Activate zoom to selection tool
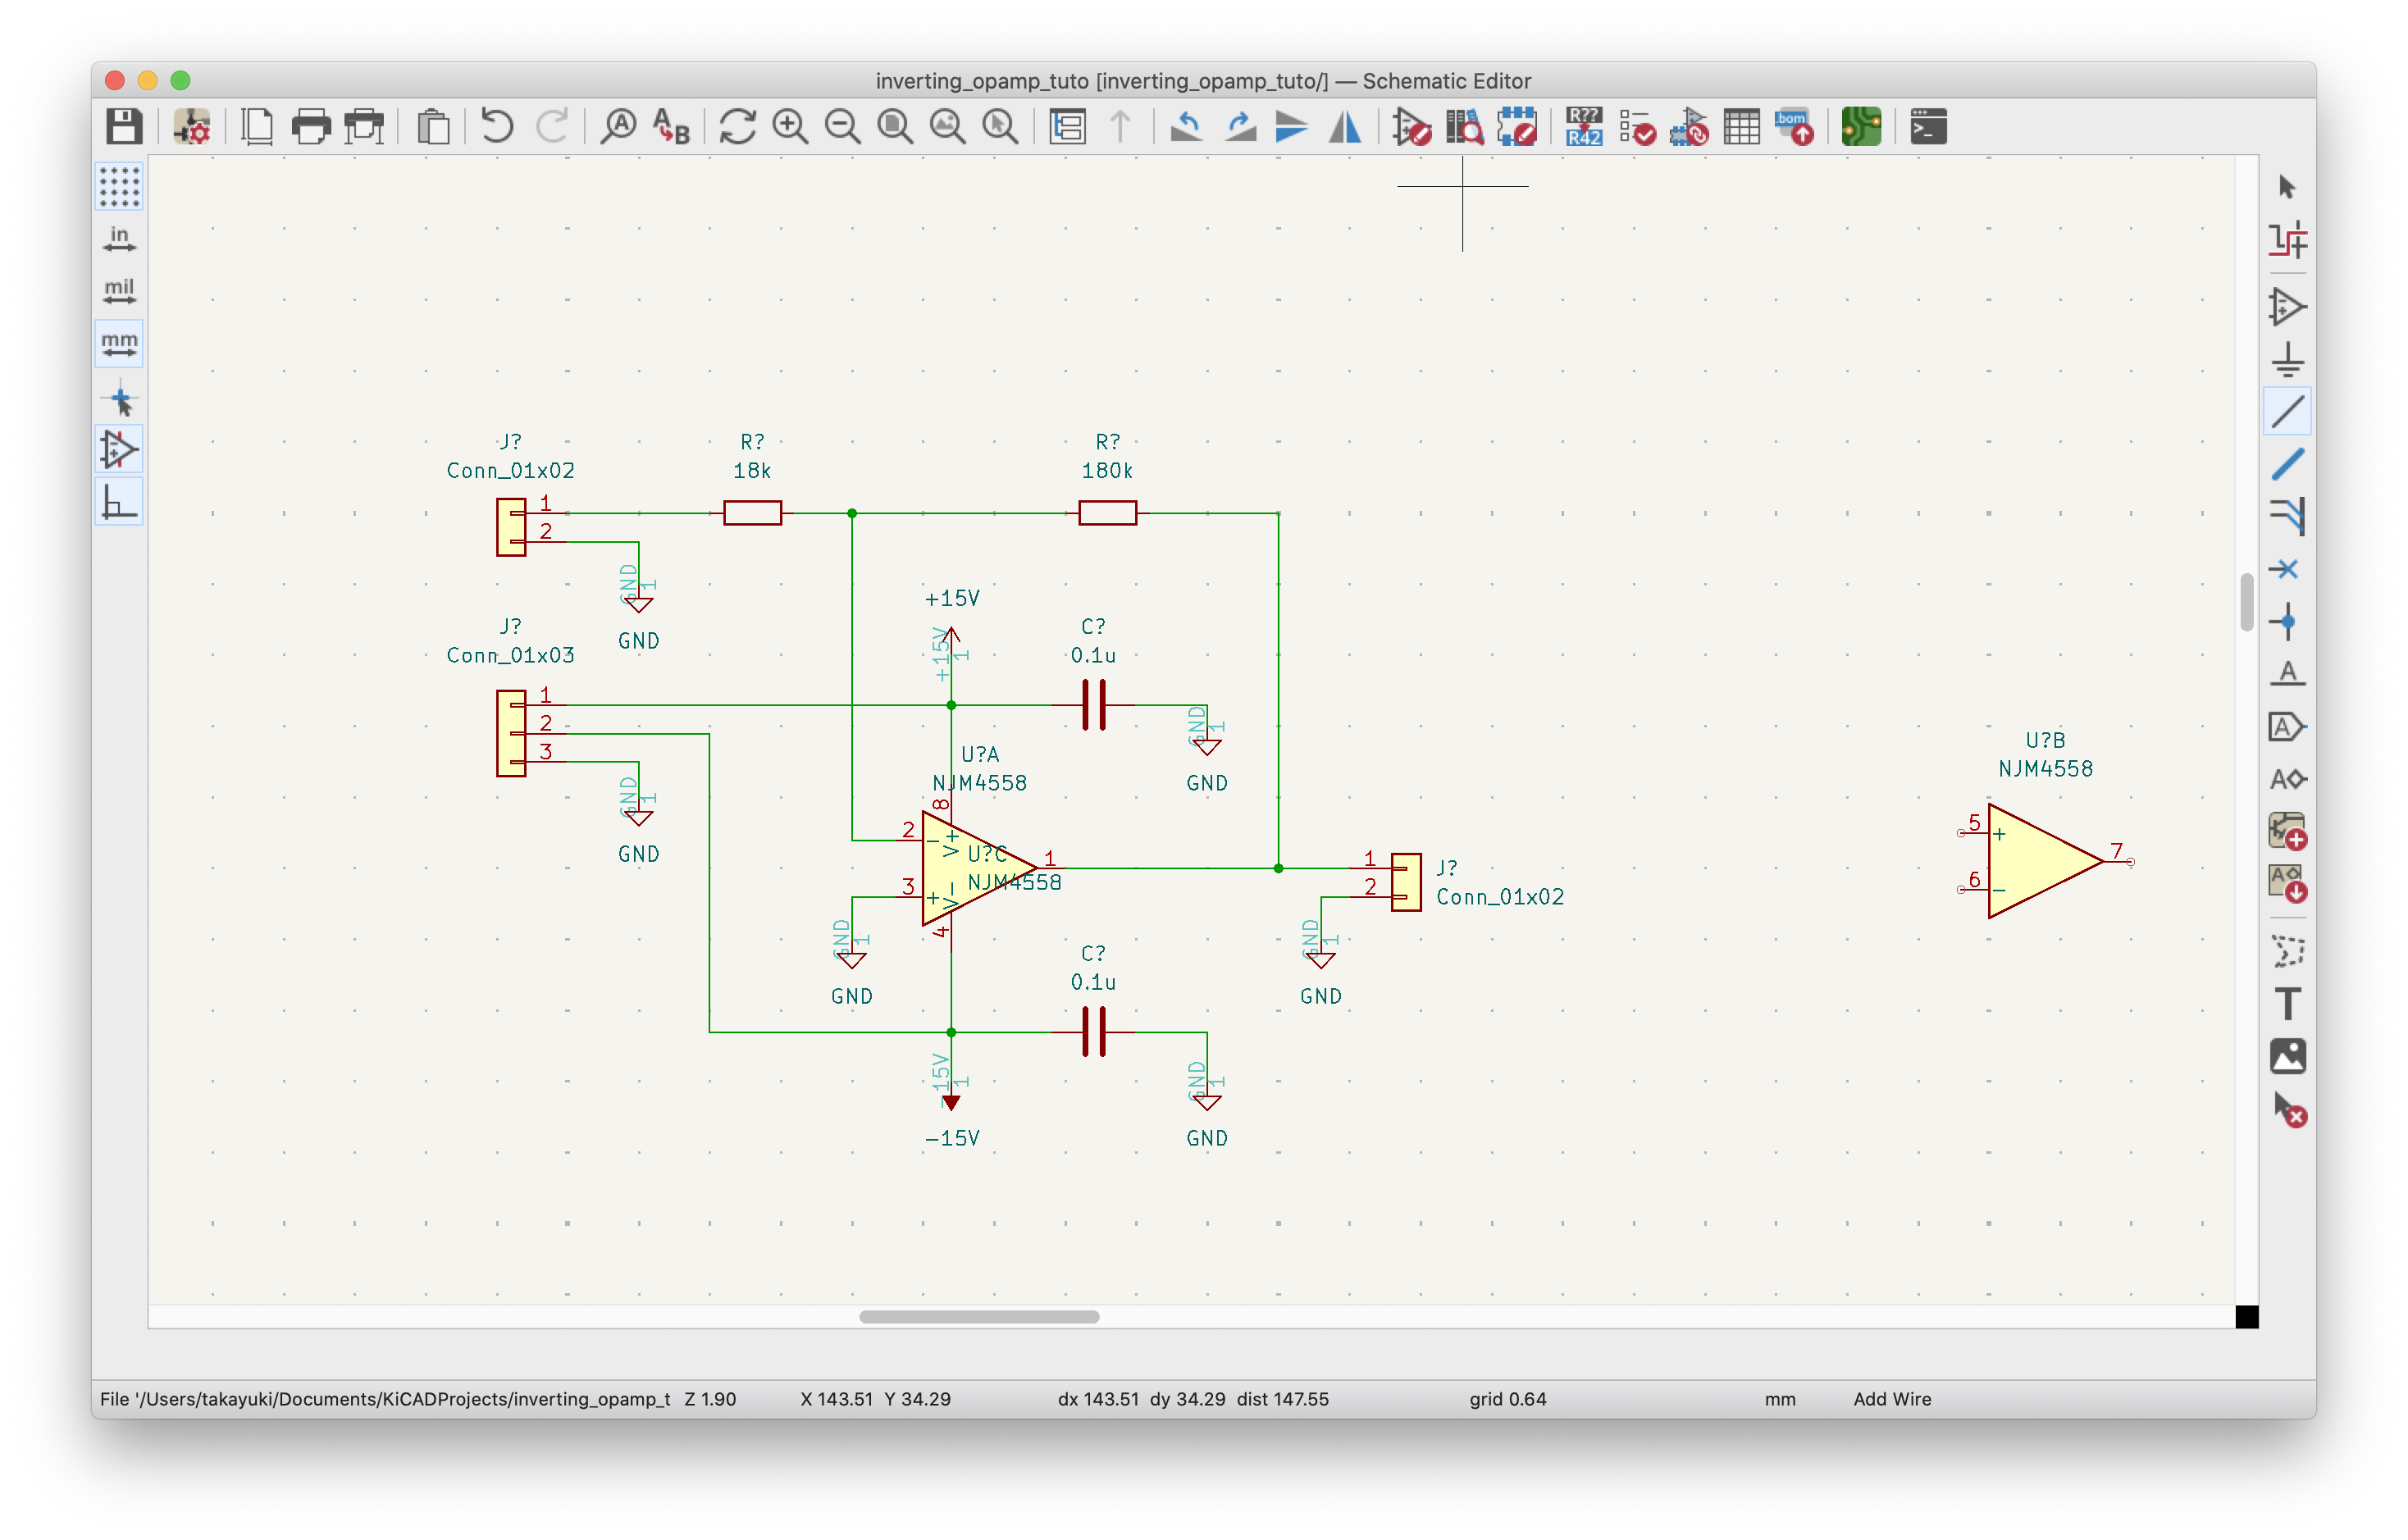2408x1540 pixels. click(x=1000, y=127)
